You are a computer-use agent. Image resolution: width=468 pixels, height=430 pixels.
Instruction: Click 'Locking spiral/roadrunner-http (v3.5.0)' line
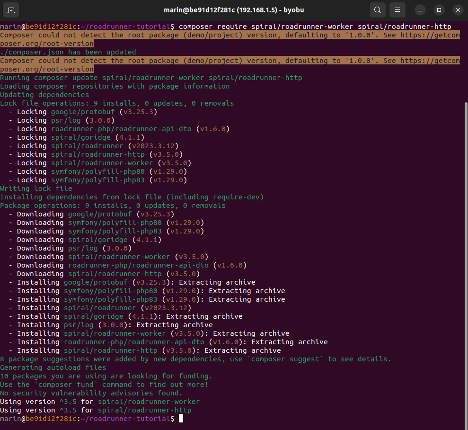(x=96, y=154)
